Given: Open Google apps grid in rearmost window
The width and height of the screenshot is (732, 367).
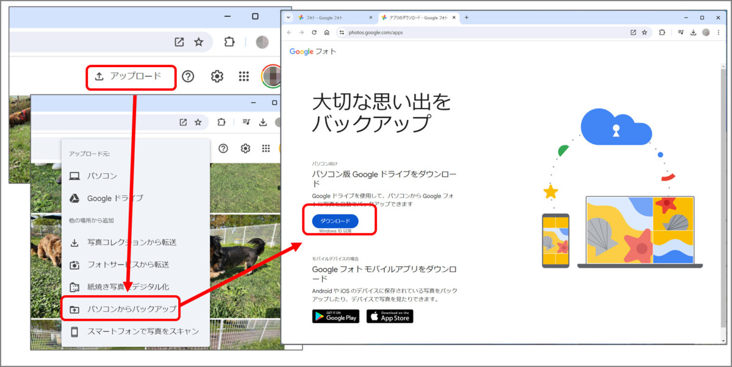Looking at the screenshot, I should tap(244, 76).
